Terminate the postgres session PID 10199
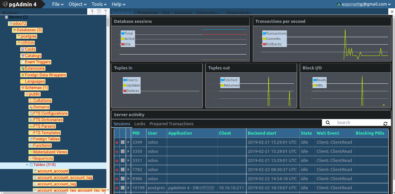This screenshot has height=194, width=395. pos(117,188)
